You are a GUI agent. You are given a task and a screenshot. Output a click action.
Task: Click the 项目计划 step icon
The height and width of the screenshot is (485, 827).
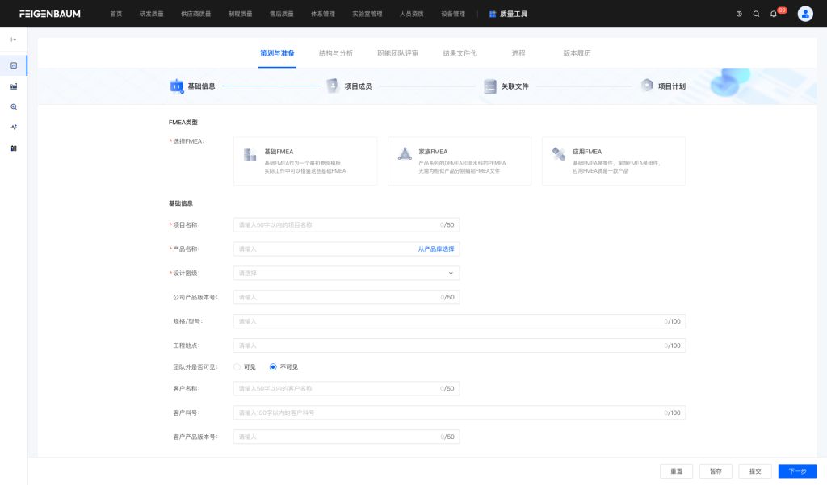point(647,86)
